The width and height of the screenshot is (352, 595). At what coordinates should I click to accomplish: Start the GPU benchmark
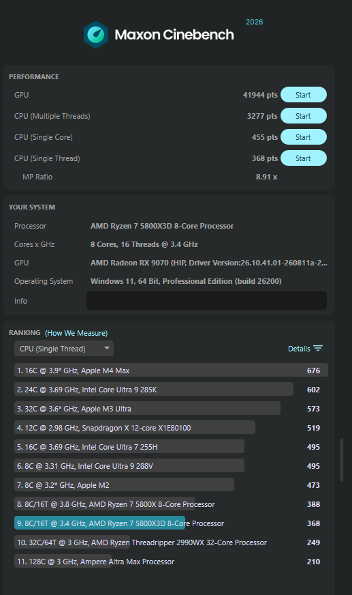coord(304,95)
